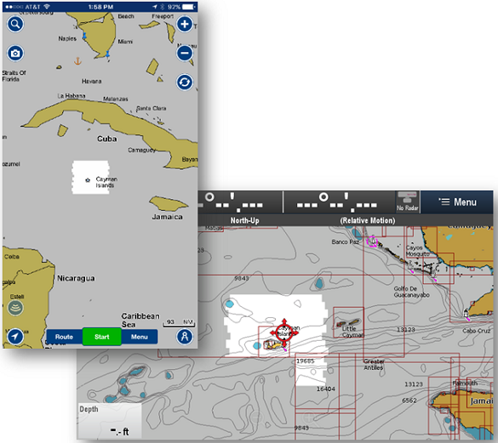The image size is (498, 443).
Task: Click the Camaguey label on phone map
Action: 141,150
